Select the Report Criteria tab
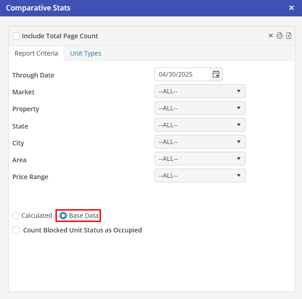 (36, 53)
